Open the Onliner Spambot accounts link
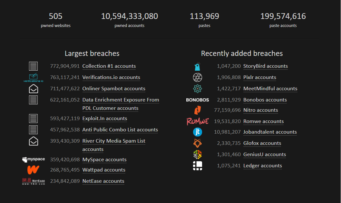341x203 pixels. pos(114,89)
